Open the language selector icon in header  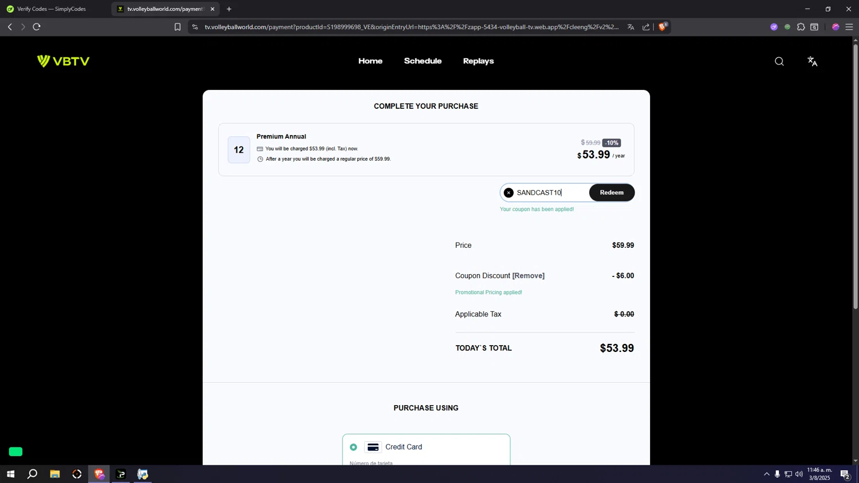click(812, 61)
